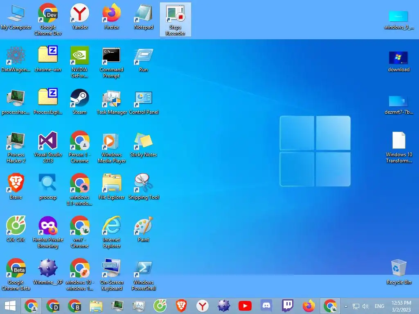Open Paint desktop shortcut
The width and height of the screenshot is (419, 314).
tap(144, 229)
